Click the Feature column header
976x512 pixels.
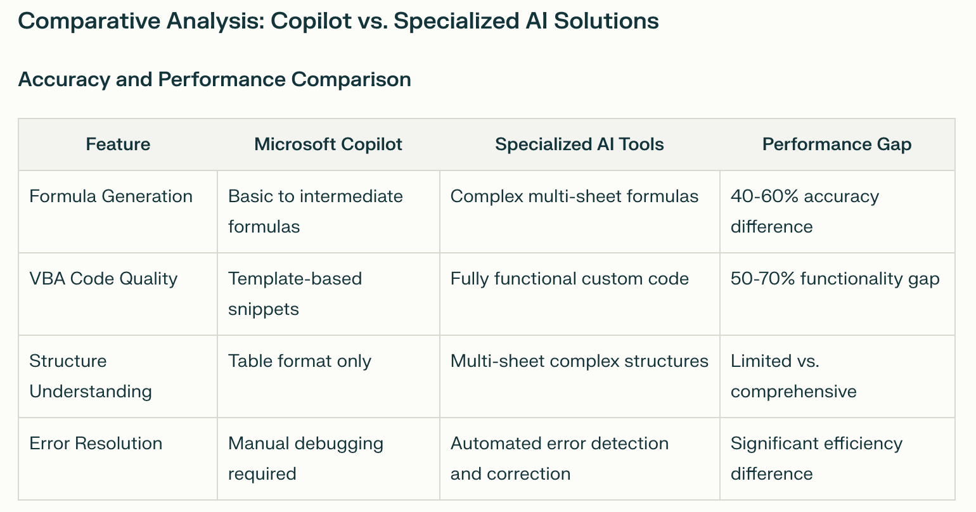118,144
